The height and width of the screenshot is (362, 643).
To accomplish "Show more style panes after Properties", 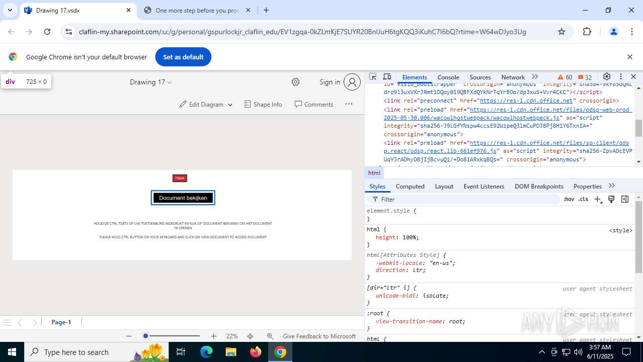I will (611, 186).
